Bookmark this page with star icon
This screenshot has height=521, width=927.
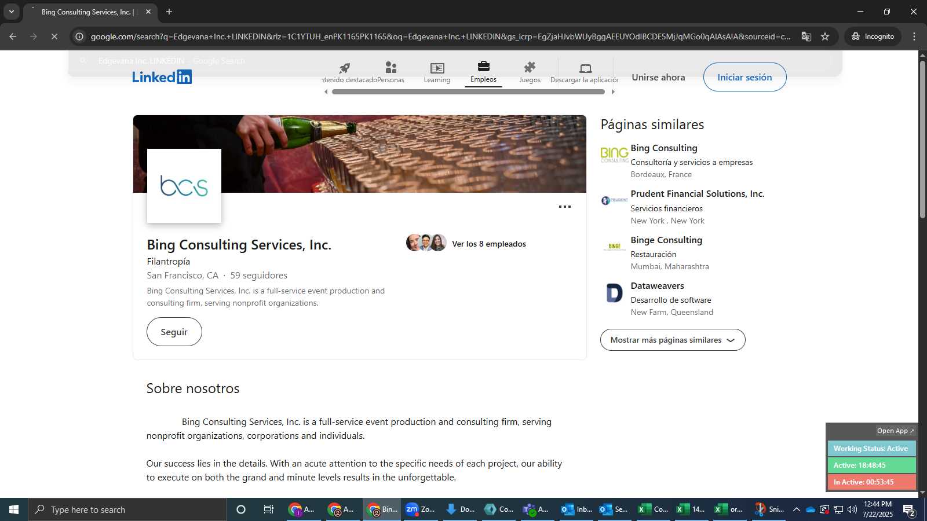tap(825, 36)
